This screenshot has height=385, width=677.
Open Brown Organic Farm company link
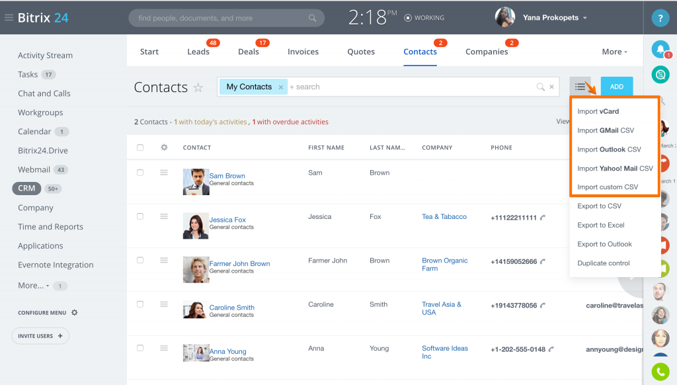[445, 265]
